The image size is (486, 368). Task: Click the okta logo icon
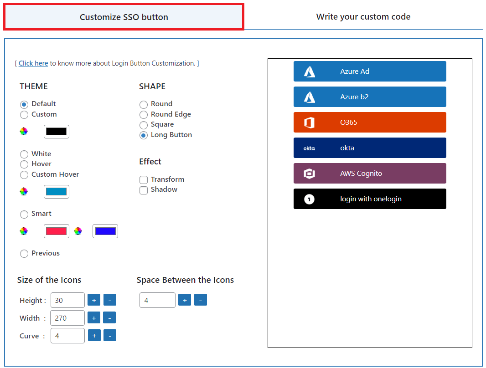pos(309,148)
